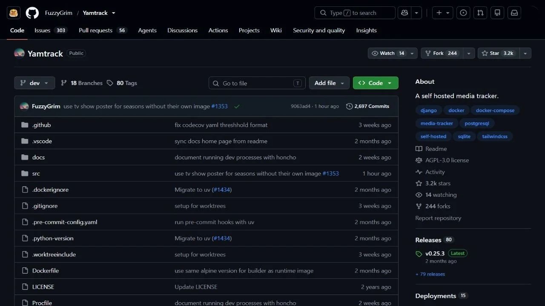Click the Go to file input

(257, 83)
